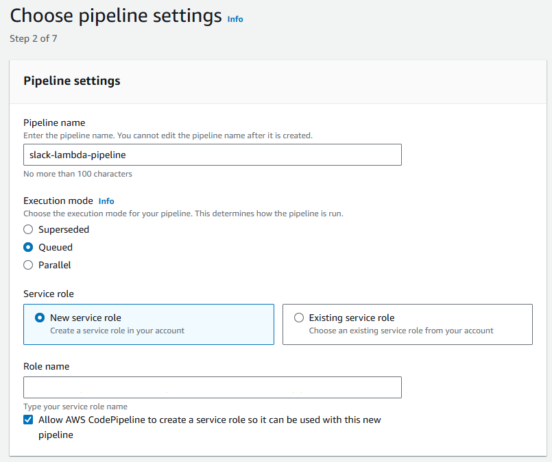552x462 pixels.
Task: Click the "No more than 100 characters" hint
Action: (77, 174)
